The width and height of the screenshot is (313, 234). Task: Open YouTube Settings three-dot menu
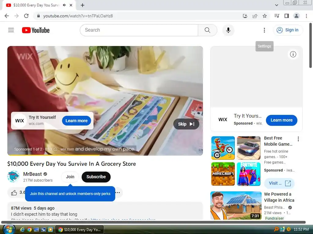point(264,30)
